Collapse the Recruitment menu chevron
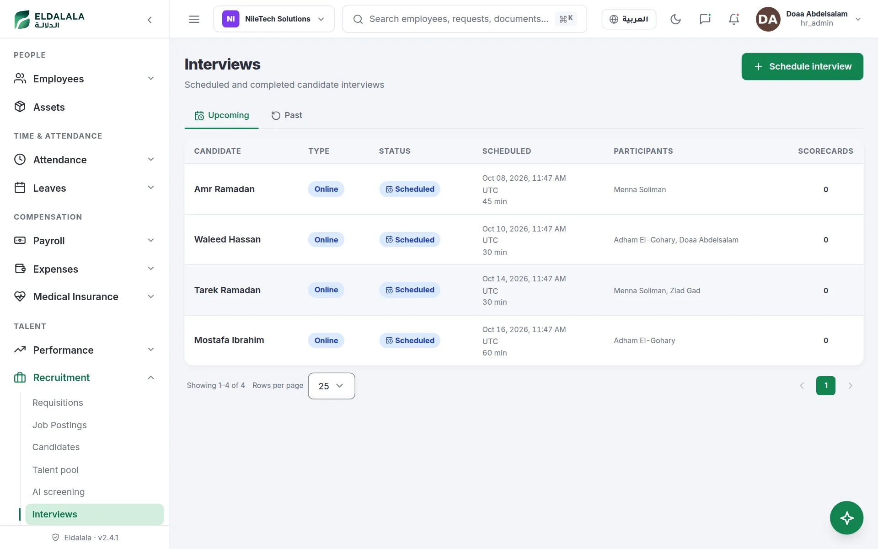878x549 pixels. click(x=151, y=377)
